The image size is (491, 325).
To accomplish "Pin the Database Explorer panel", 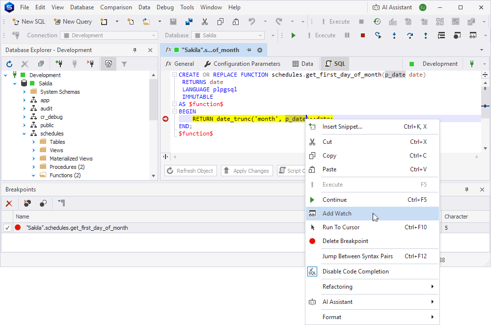I will (135, 50).
